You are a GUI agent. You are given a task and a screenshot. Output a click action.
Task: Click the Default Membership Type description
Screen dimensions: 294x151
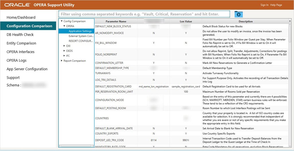(x=217, y=68)
